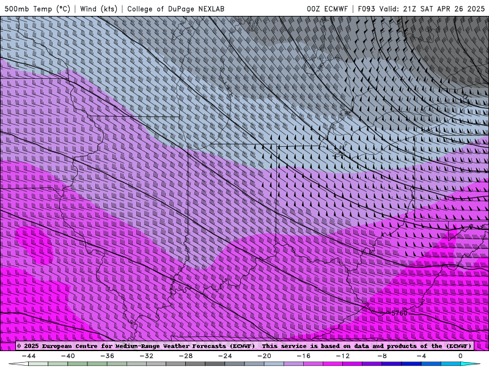Image resolution: width=489 pixels, height=367 pixels.
Task: Click the 0 legend value
Action: point(460,356)
